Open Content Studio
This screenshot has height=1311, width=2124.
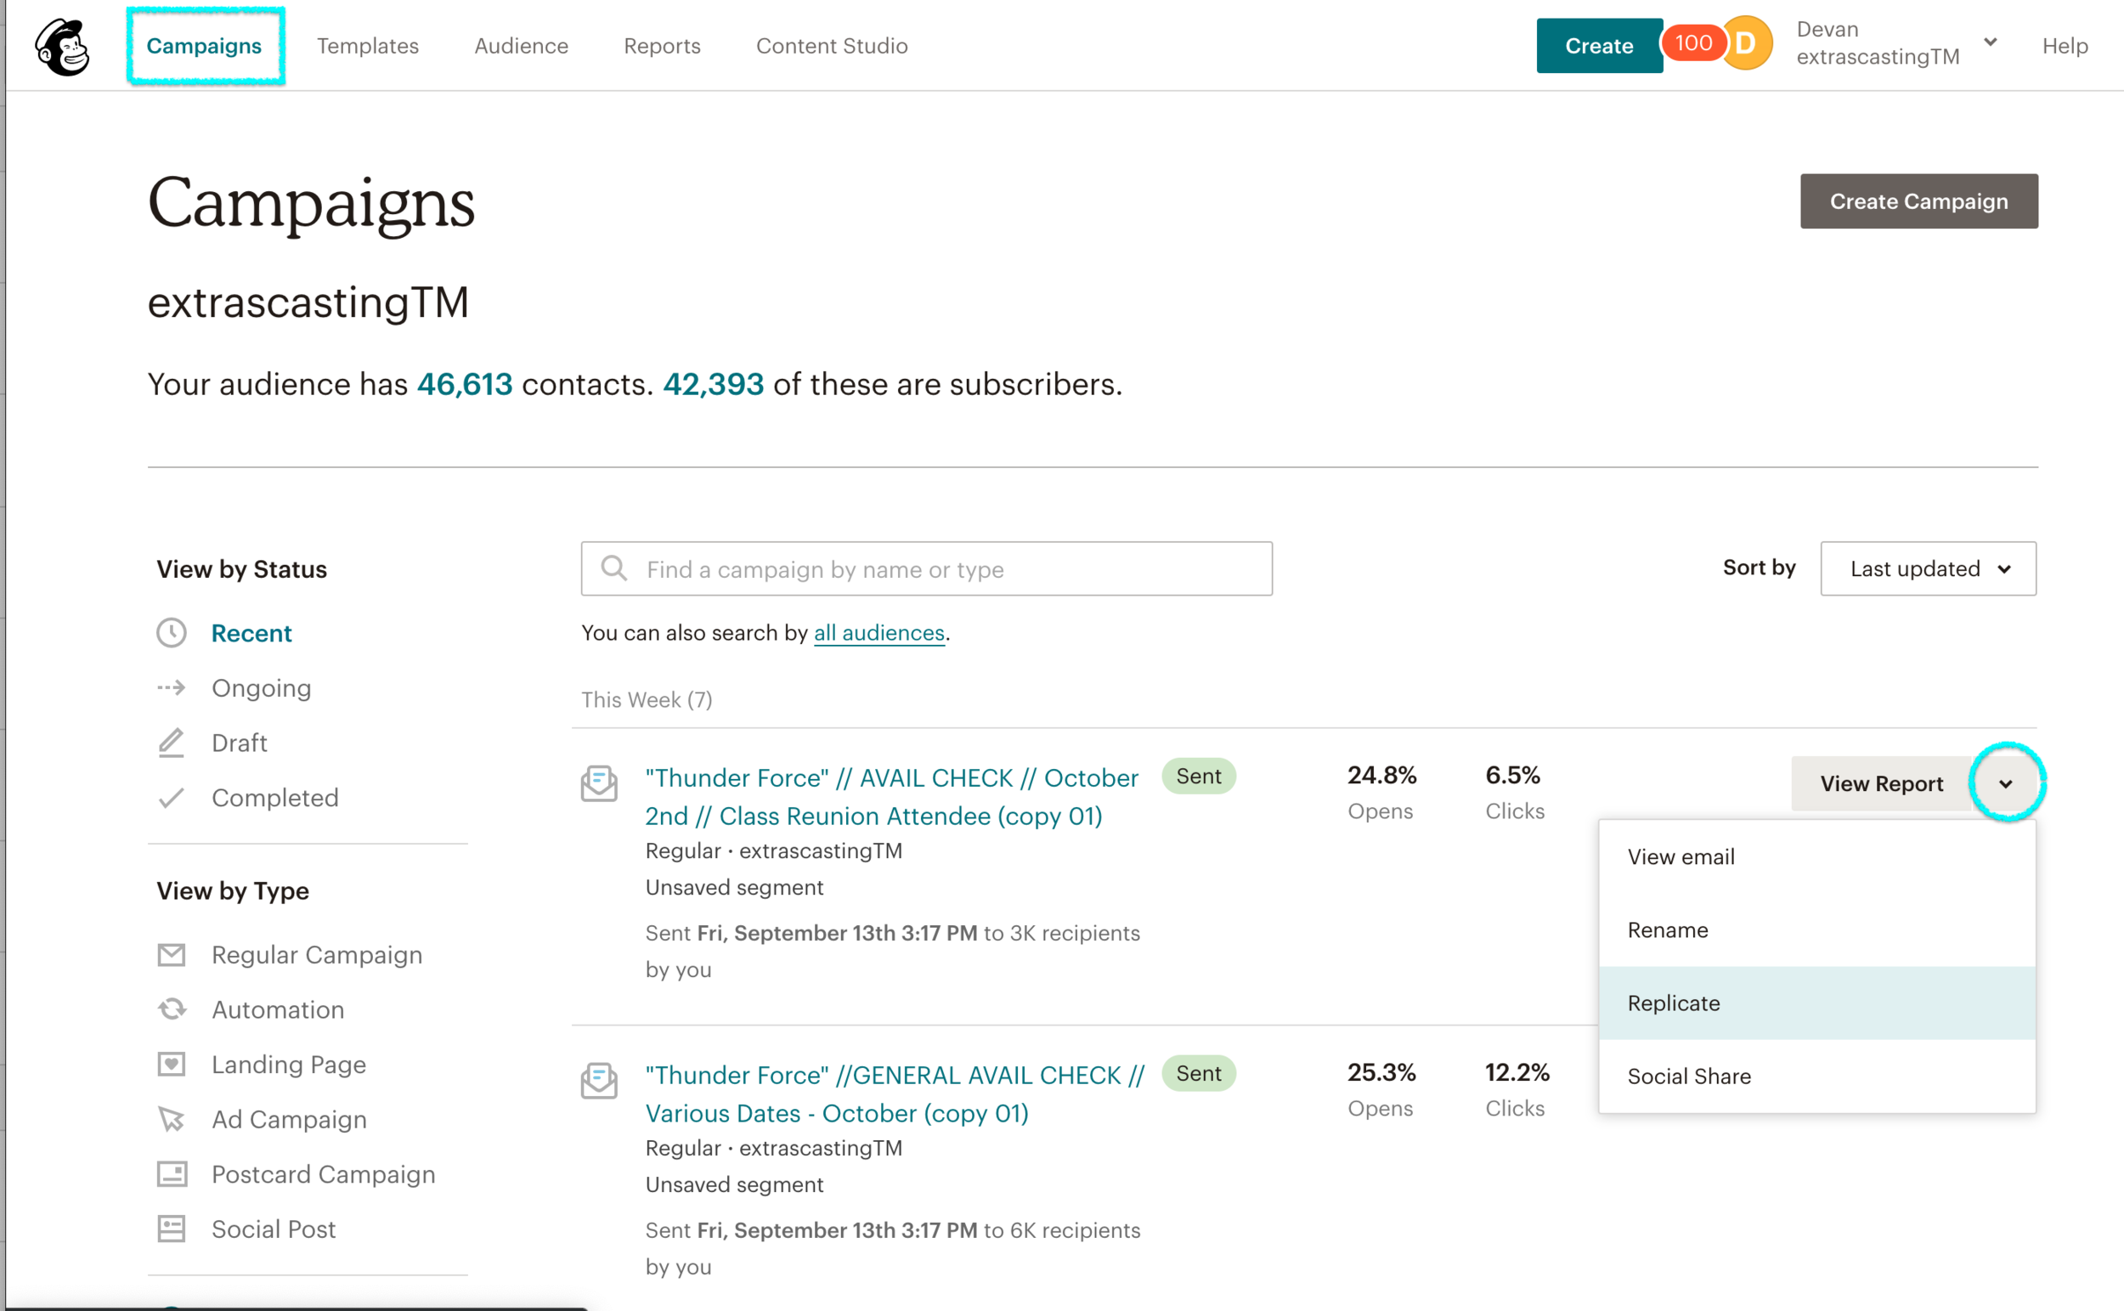[x=832, y=46]
